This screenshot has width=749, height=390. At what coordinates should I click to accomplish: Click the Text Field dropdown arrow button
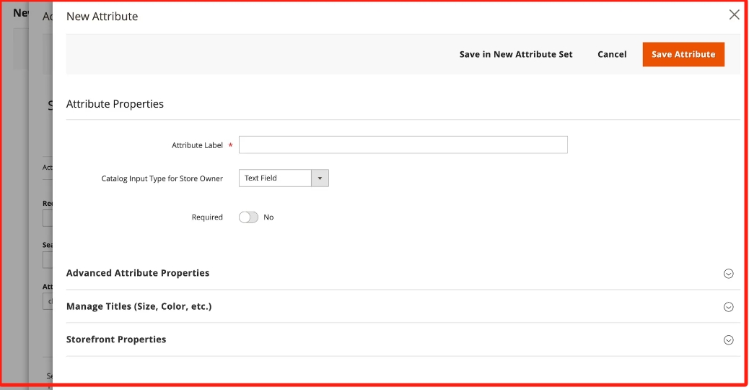320,178
